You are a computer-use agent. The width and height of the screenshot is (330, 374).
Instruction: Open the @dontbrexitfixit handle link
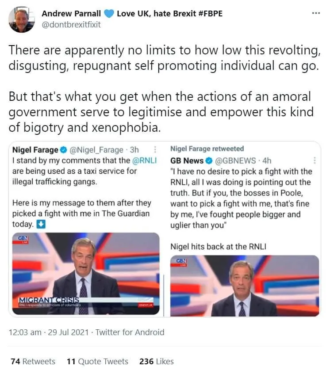click(x=71, y=25)
